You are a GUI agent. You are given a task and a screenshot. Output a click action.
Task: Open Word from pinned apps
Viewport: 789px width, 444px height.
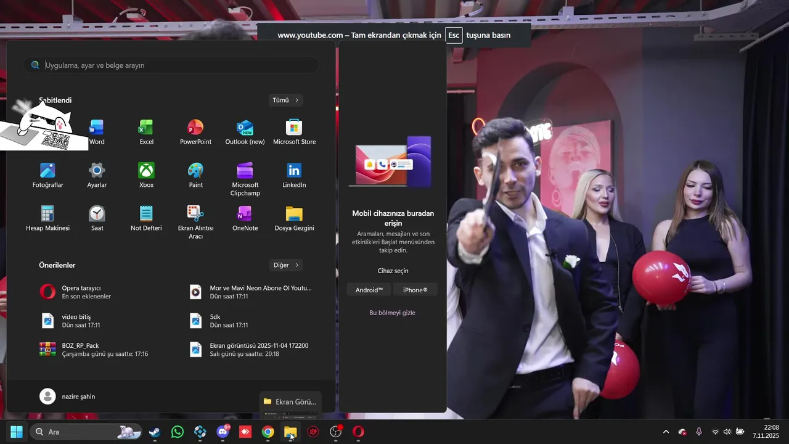(x=97, y=133)
